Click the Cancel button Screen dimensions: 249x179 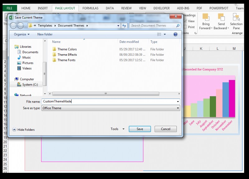click(x=166, y=129)
